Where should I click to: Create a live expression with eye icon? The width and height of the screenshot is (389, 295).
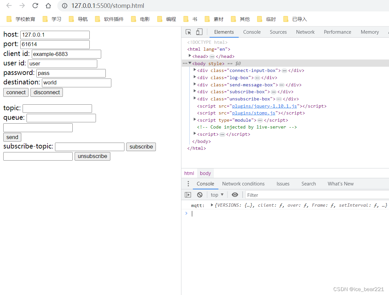coord(235,195)
